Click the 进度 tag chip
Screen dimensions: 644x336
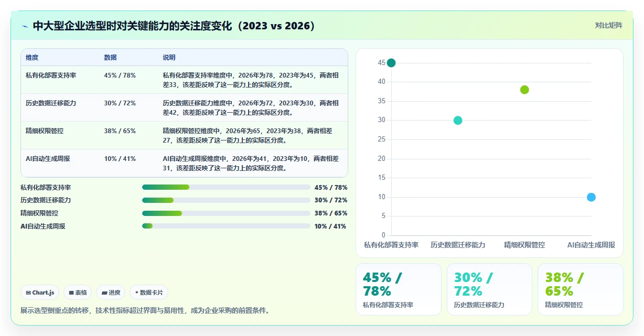click(x=111, y=292)
